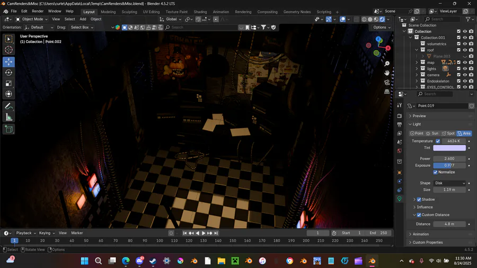
Task: Toggle the fake user shield for Point.019
Action: [x=472, y=106]
